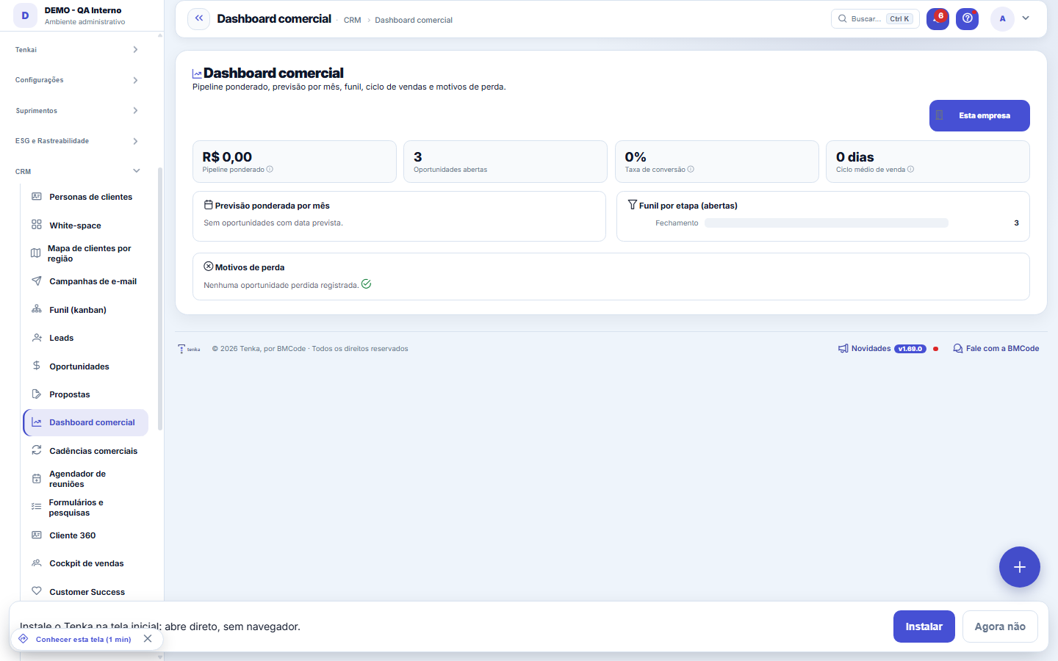
Task: Click the Fechamento funnel progress bar
Action: tap(827, 223)
